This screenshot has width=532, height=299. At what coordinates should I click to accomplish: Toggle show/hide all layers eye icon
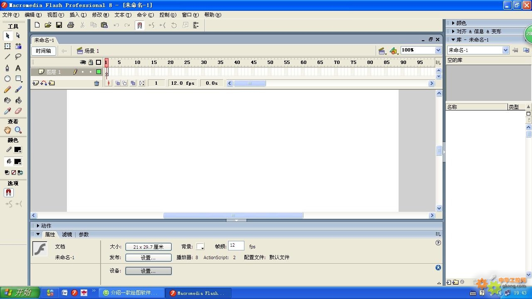(x=83, y=62)
